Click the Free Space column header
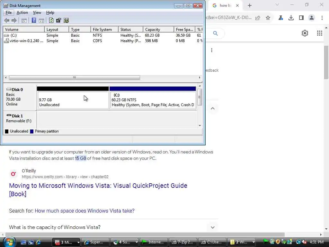The height and width of the screenshot is (247, 329). coord(184,29)
